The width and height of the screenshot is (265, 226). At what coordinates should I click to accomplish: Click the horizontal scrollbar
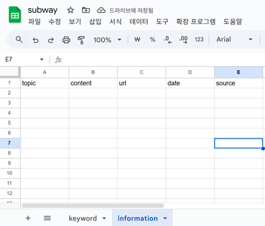93,205
